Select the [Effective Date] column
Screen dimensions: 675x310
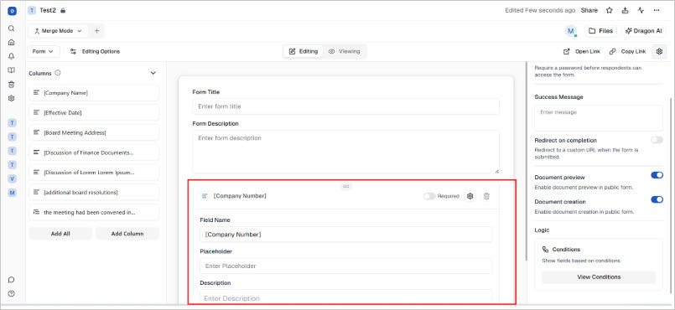94,112
